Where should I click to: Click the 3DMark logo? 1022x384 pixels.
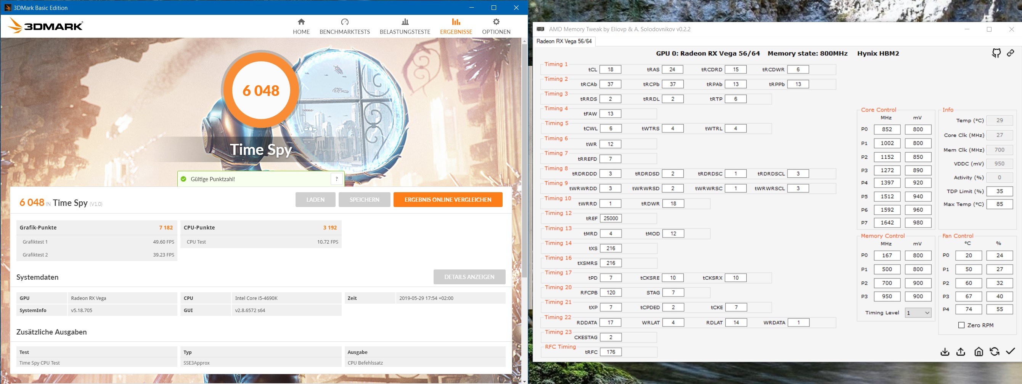45,26
